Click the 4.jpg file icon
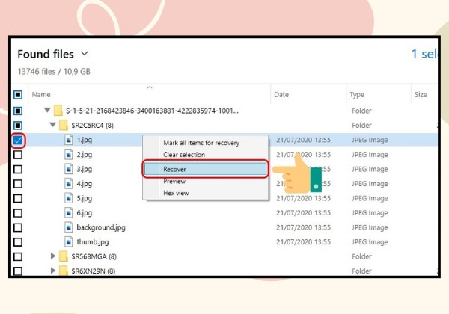Viewport: 449px width, 314px height. (x=68, y=184)
